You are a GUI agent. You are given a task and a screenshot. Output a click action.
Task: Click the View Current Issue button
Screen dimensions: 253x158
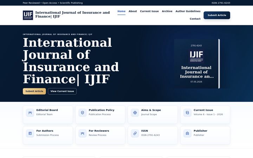click(62, 91)
